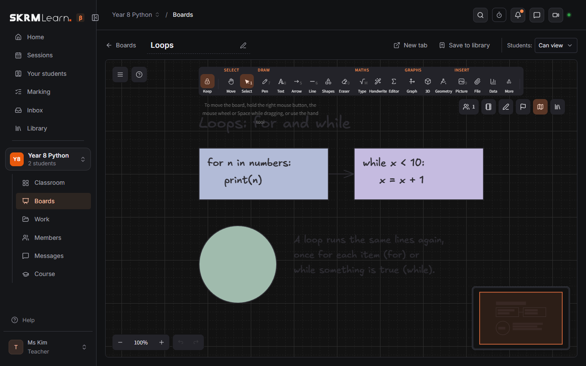Open the board hamburger menu
586x366 pixels.
[120, 74]
